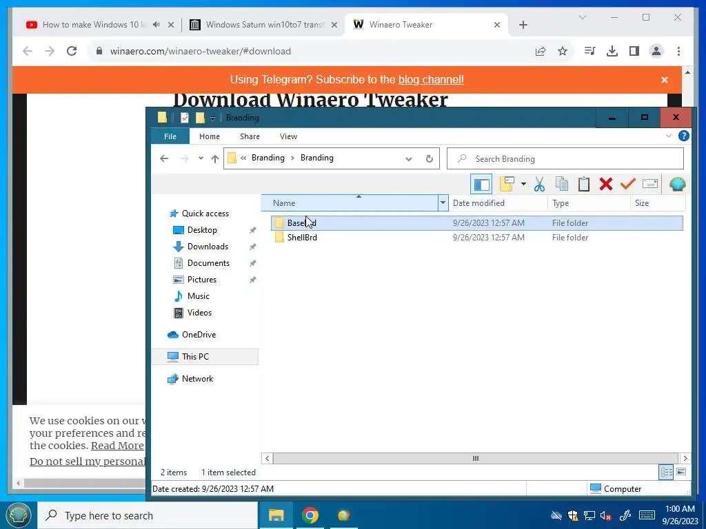The image size is (706, 529).
Task: Reload the Winaero page in Chrome
Action: pyautogui.click(x=72, y=51)
